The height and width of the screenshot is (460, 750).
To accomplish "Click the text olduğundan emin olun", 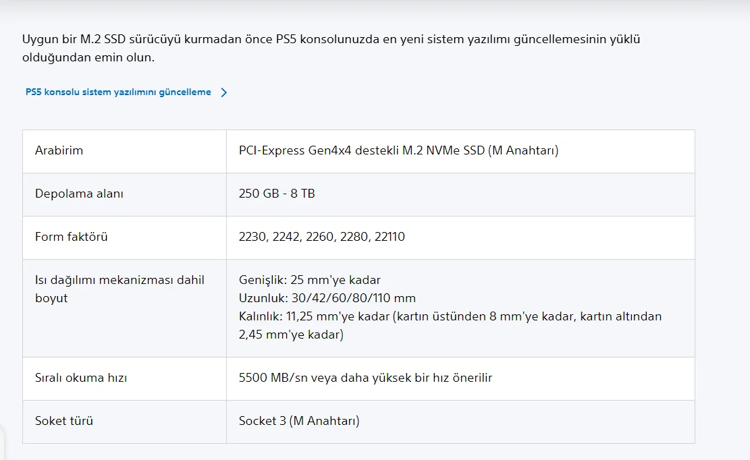I will [x=88, y=57].
